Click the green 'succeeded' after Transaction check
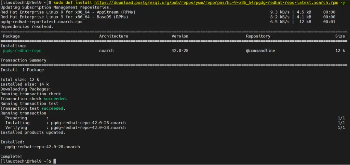This screenshot has height=165, width=350. point(55,99)
